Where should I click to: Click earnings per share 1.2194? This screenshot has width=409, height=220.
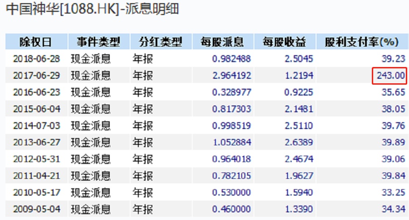[299, 75]
